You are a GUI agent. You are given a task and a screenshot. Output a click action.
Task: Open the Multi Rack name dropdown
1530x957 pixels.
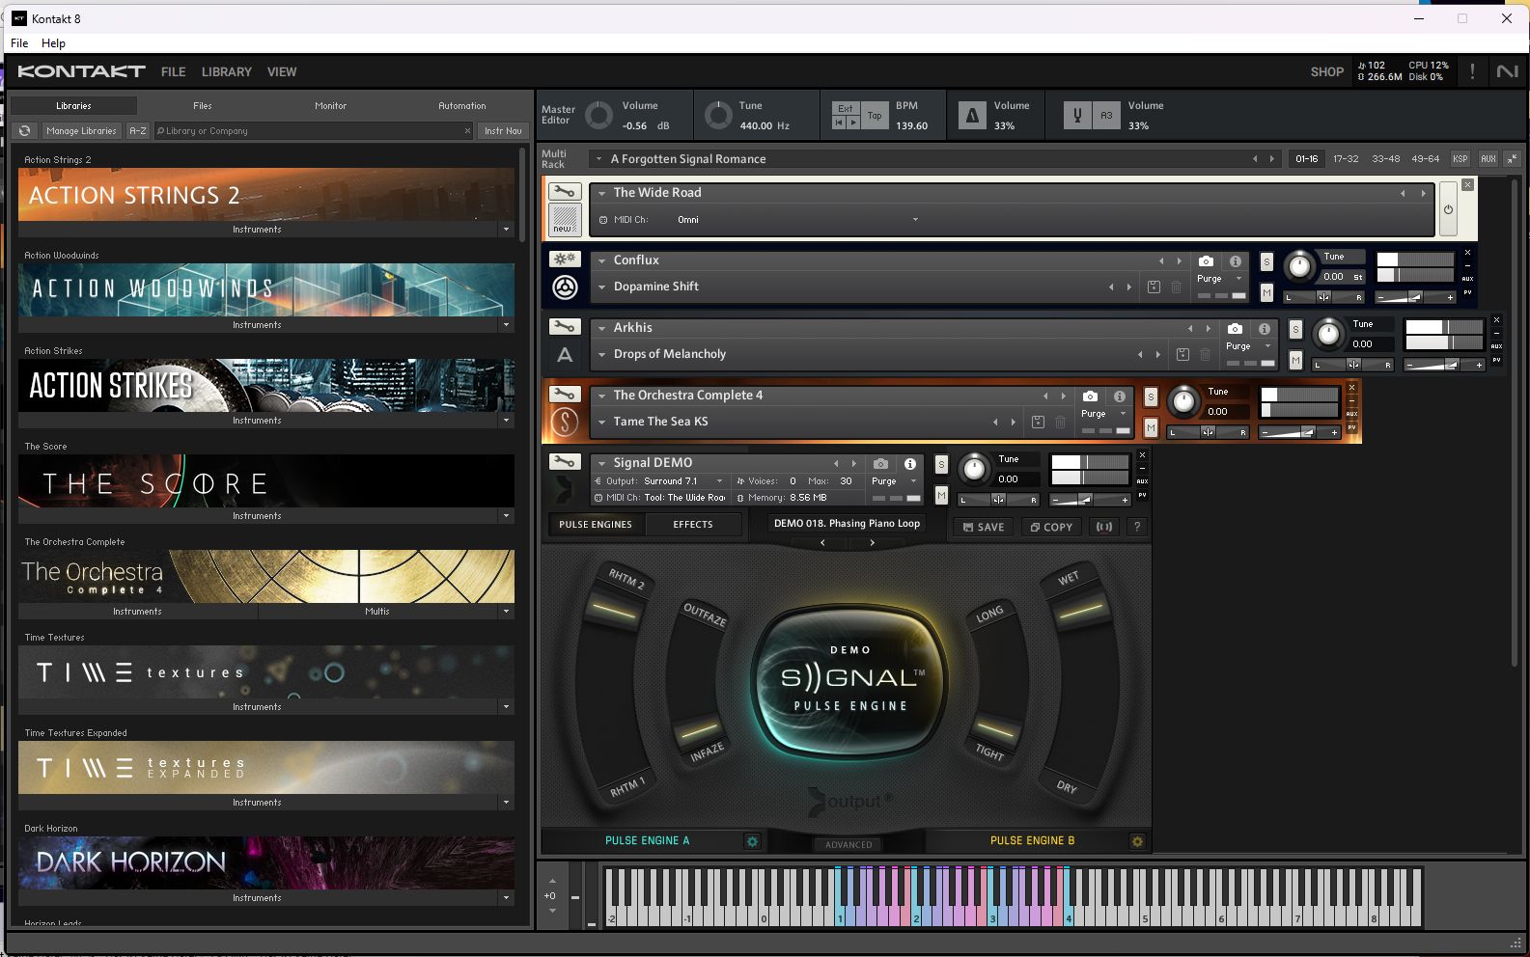pyautogui.click(x=599, y=159)
